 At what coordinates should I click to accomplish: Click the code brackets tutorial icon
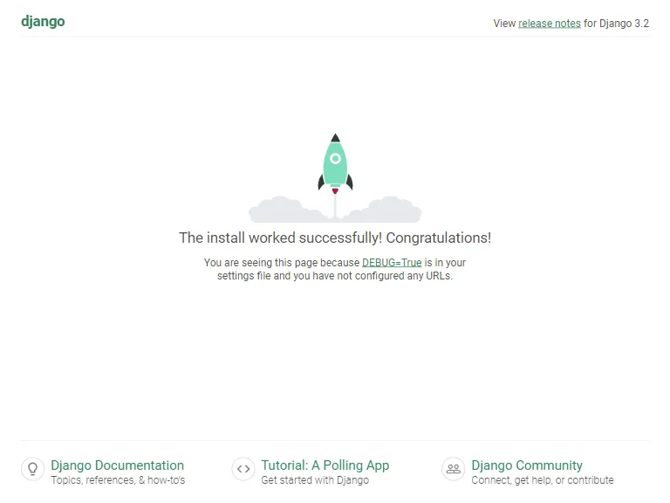click(x=243, y=469)
